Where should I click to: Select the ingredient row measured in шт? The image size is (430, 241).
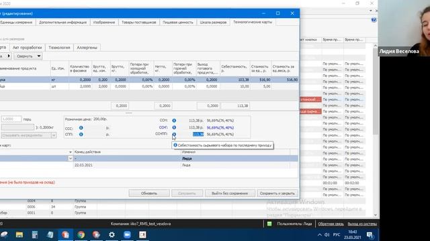click(149, 86)
